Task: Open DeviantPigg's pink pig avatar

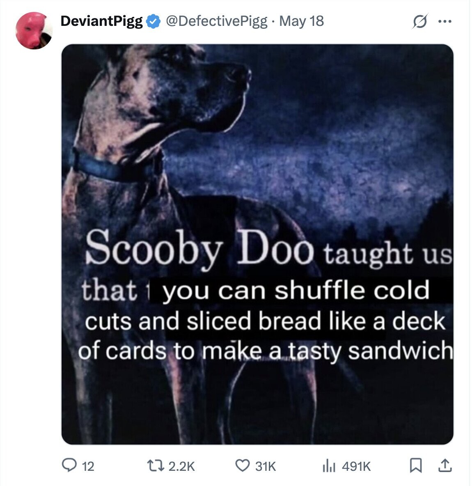Action: 34,30
